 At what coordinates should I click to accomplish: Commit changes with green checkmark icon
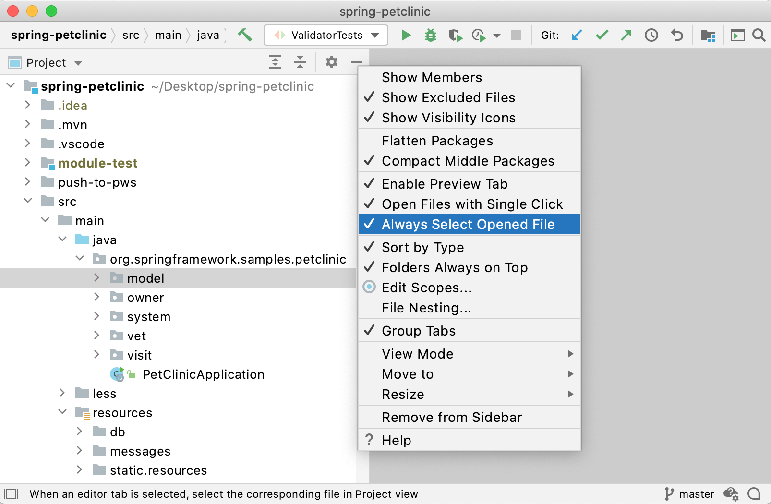[602, 35]
